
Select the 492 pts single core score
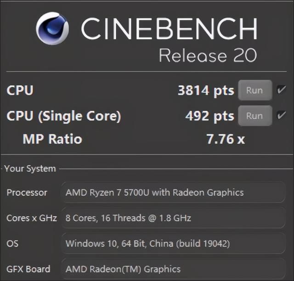click(209, 116)
